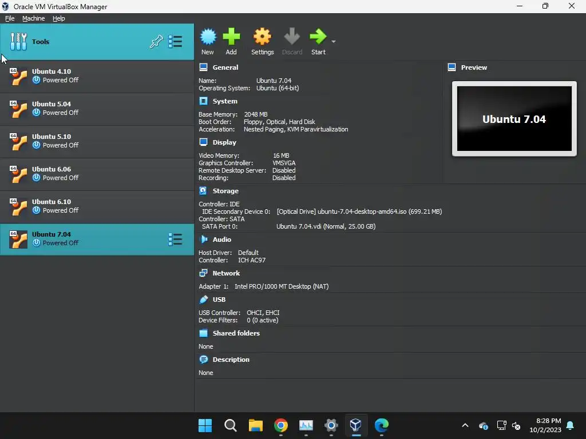
Task: Select the Ubuntu 4.10 machine
Action: click(x=97, y=76)
